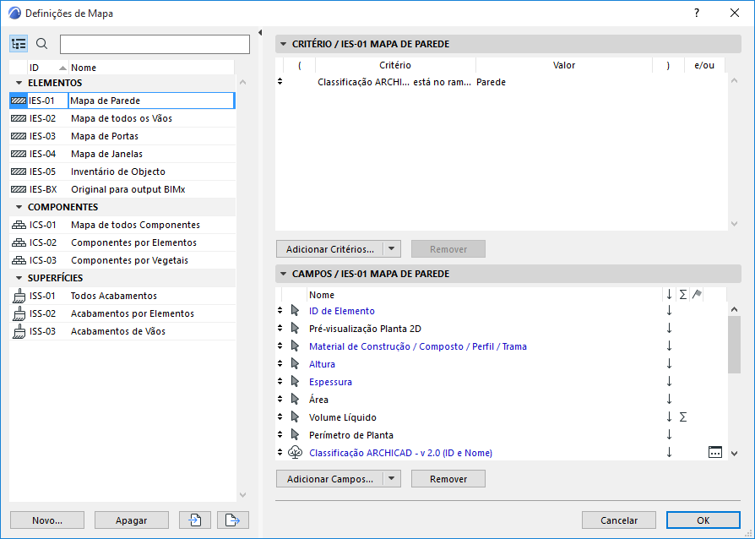The width and height of the screenshot is (755, 539).
Task: Click the sum column header icon
Action: tap(682, 294)
